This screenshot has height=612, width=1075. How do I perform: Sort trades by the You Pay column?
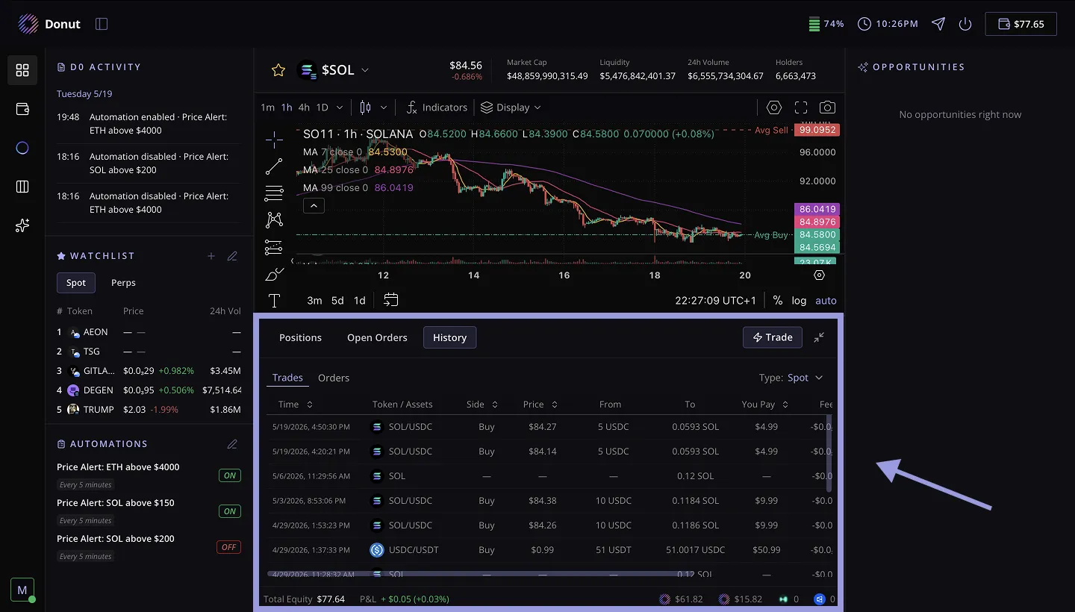(x=765, y=405)
